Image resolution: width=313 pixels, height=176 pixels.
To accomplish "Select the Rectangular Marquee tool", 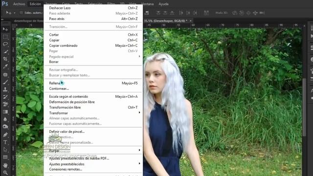I will [5, 37].
